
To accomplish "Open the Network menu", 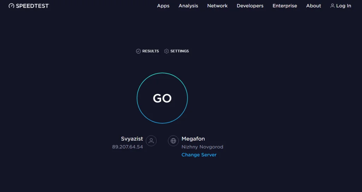I will click(217, 6).
